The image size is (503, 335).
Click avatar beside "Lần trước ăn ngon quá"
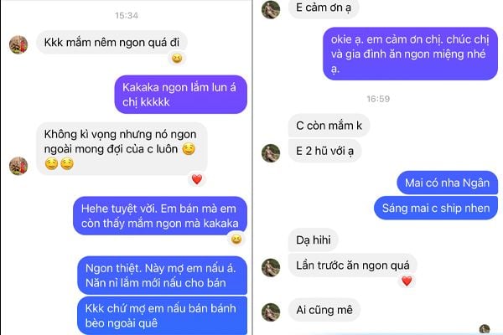(x=271, y=267)
